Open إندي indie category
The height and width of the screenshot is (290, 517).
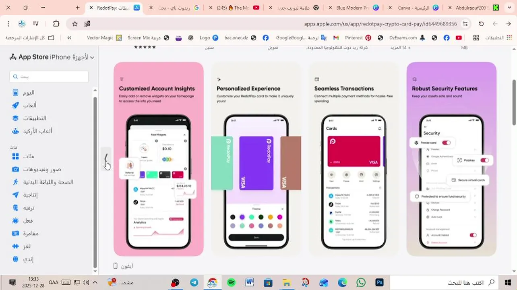(23, 259)
